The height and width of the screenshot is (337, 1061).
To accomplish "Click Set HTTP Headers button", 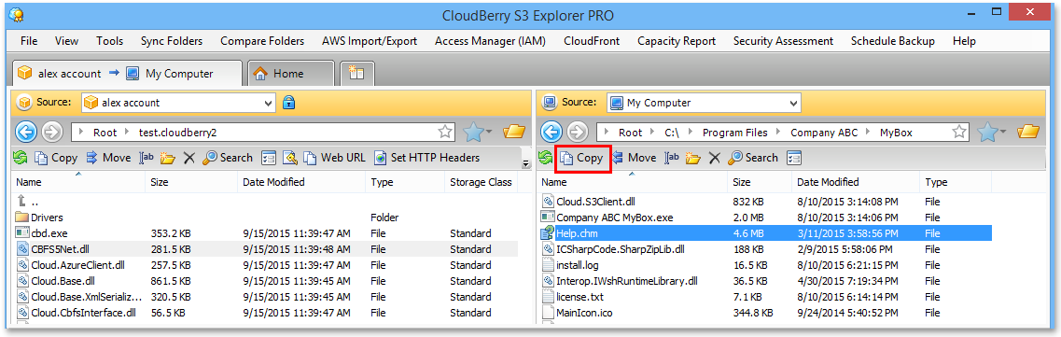I will (427, 158).
